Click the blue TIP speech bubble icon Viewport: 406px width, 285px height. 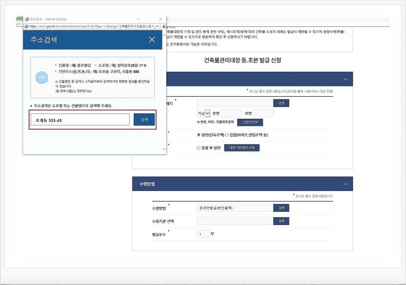click(42, 78)
